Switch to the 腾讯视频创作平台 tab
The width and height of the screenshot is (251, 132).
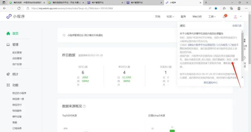66,3
